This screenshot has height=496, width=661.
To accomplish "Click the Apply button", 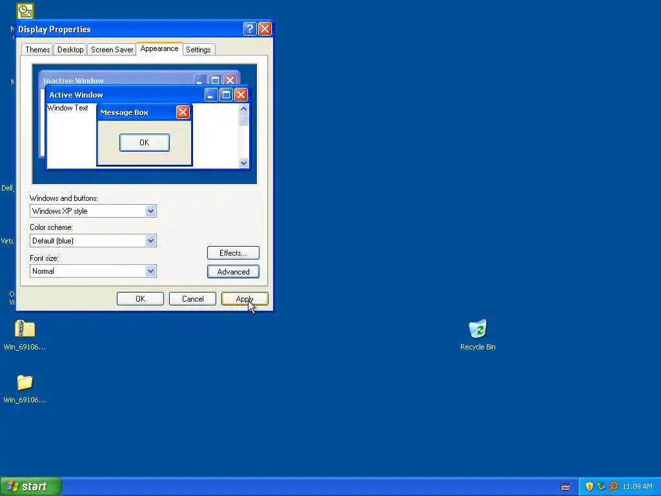I will (245, 298).
